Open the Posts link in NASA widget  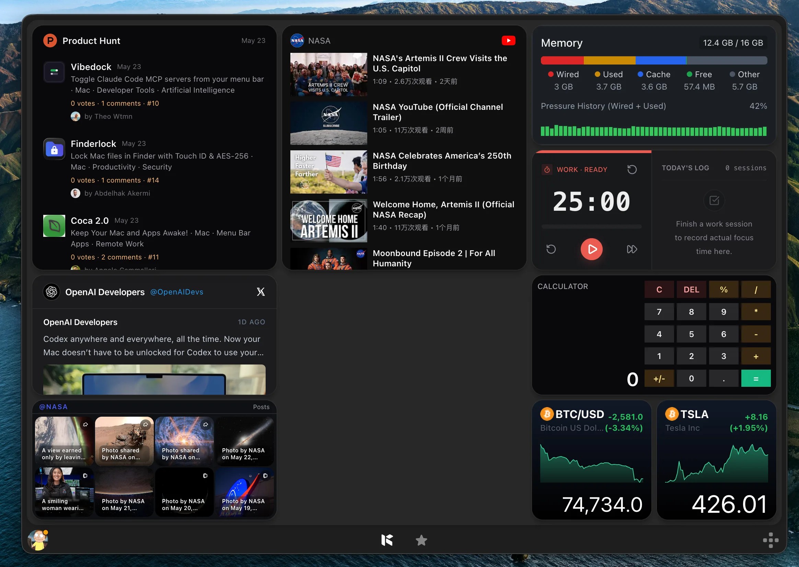click(262, 407)
